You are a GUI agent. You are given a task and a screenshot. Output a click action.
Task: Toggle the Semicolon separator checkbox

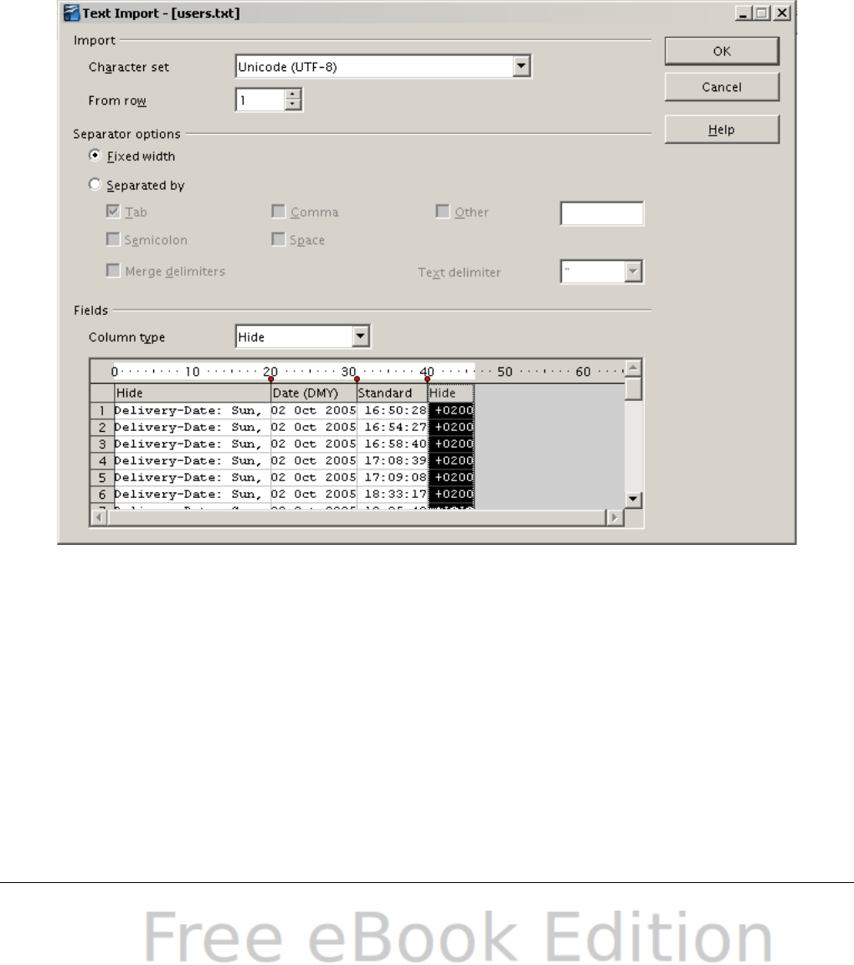tap(113, 239)
